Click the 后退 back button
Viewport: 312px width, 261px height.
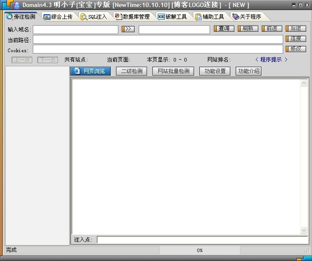[296, 29]
